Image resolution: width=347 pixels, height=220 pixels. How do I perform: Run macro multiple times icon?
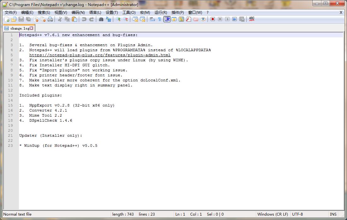235,19
